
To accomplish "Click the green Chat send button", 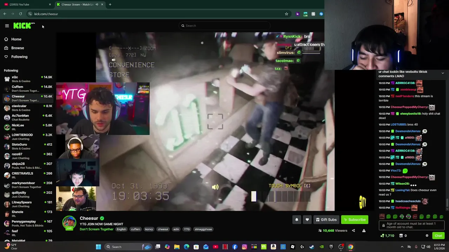I will (x=438, y=236).
